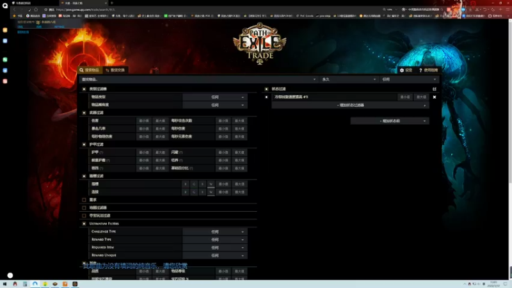The width and height of the screenshot is (512, 288).
Task: Open the Required Item dropdown
Action: pyautogui.click(x=214, y=248)
